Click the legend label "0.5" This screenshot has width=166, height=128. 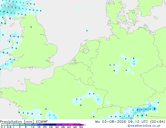pos(9,127)
